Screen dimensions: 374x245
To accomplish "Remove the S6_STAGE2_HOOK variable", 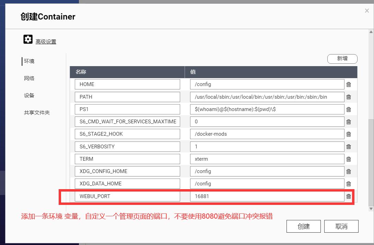I will pyautogui.click(x=349, y=134).
